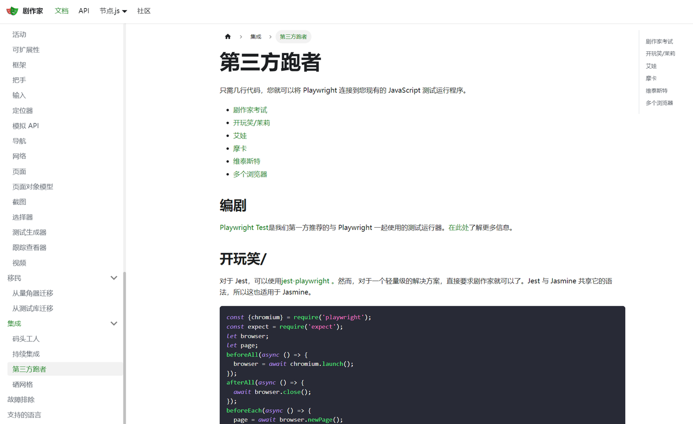This screenshot has width=693, height=424.
Task: Open the 社区 navigation item
Action: pos(144,11)
